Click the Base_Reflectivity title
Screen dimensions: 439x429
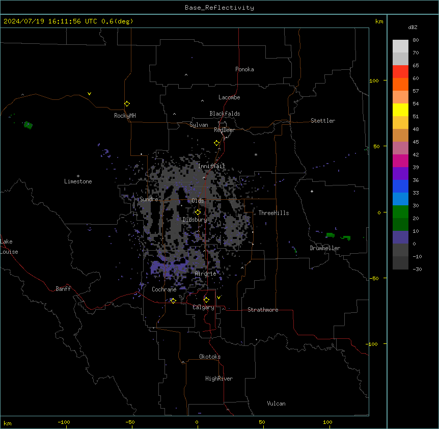pyautogui.click(x=220, y=8)
